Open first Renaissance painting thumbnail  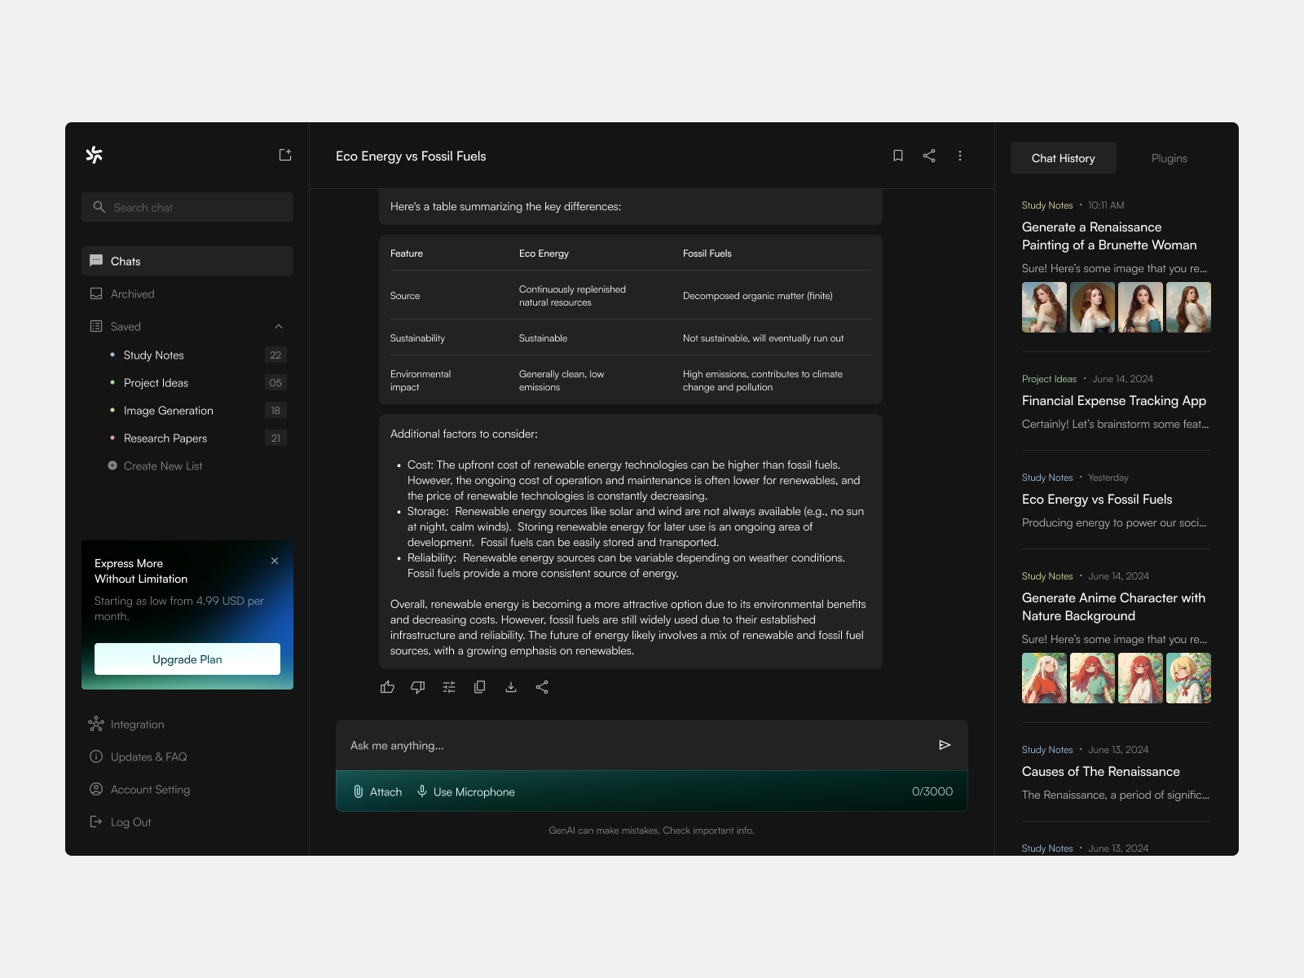(x=1044, y=307)
